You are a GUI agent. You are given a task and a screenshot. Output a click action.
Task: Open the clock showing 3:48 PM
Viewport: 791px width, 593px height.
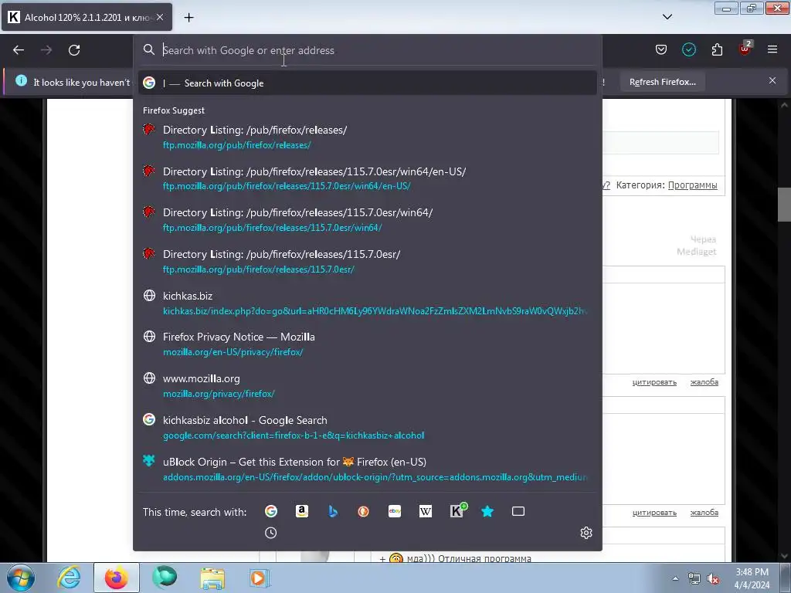pyautogui.click(x=752, y=578)
